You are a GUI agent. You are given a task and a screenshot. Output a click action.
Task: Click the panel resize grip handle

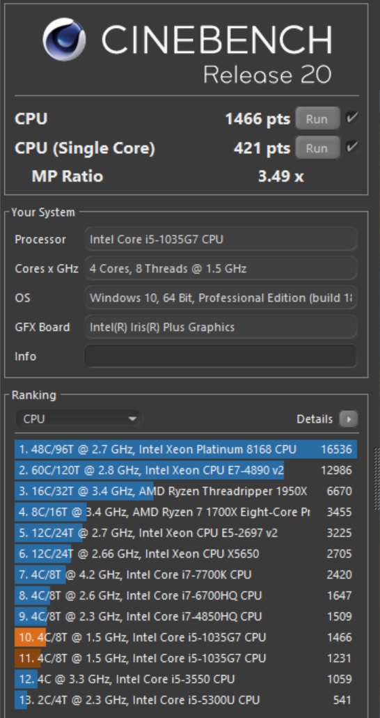point(377,478)
